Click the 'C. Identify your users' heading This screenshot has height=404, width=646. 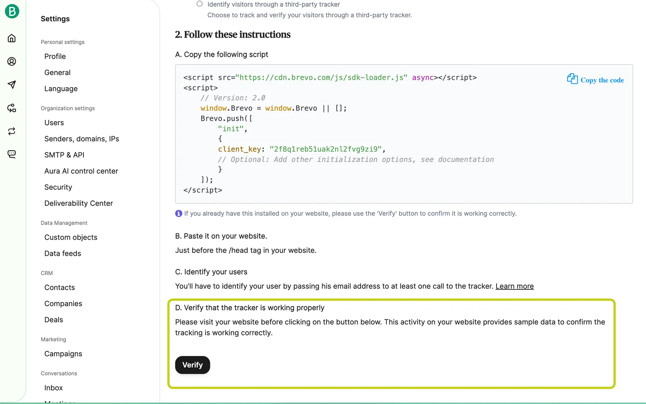[x=211, y=272]
